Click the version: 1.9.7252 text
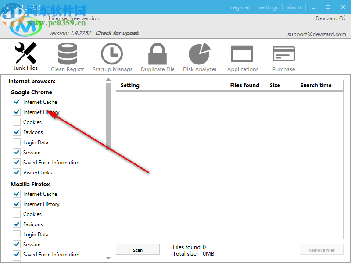This screenshot has height=263, width=351. click(x=70, y=33)
